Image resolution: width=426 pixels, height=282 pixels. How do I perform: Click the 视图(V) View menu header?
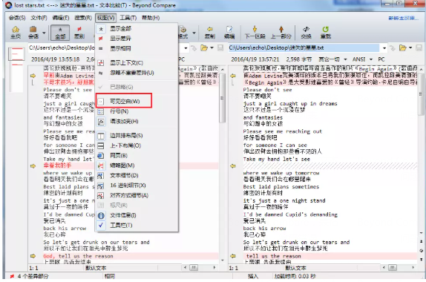105,18
